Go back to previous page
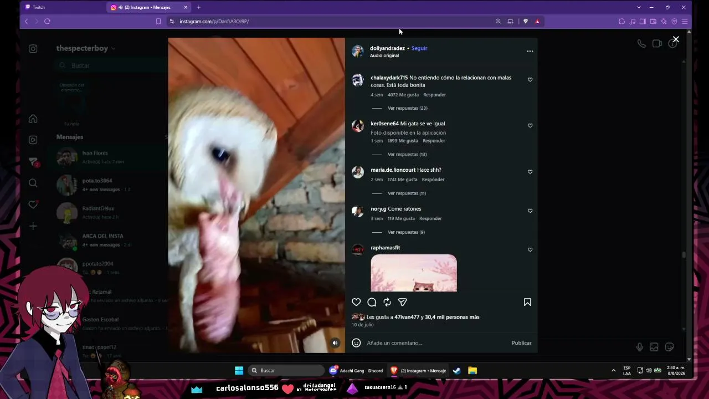The width and height of the screenshot is (709, 399). click(26, 21)
